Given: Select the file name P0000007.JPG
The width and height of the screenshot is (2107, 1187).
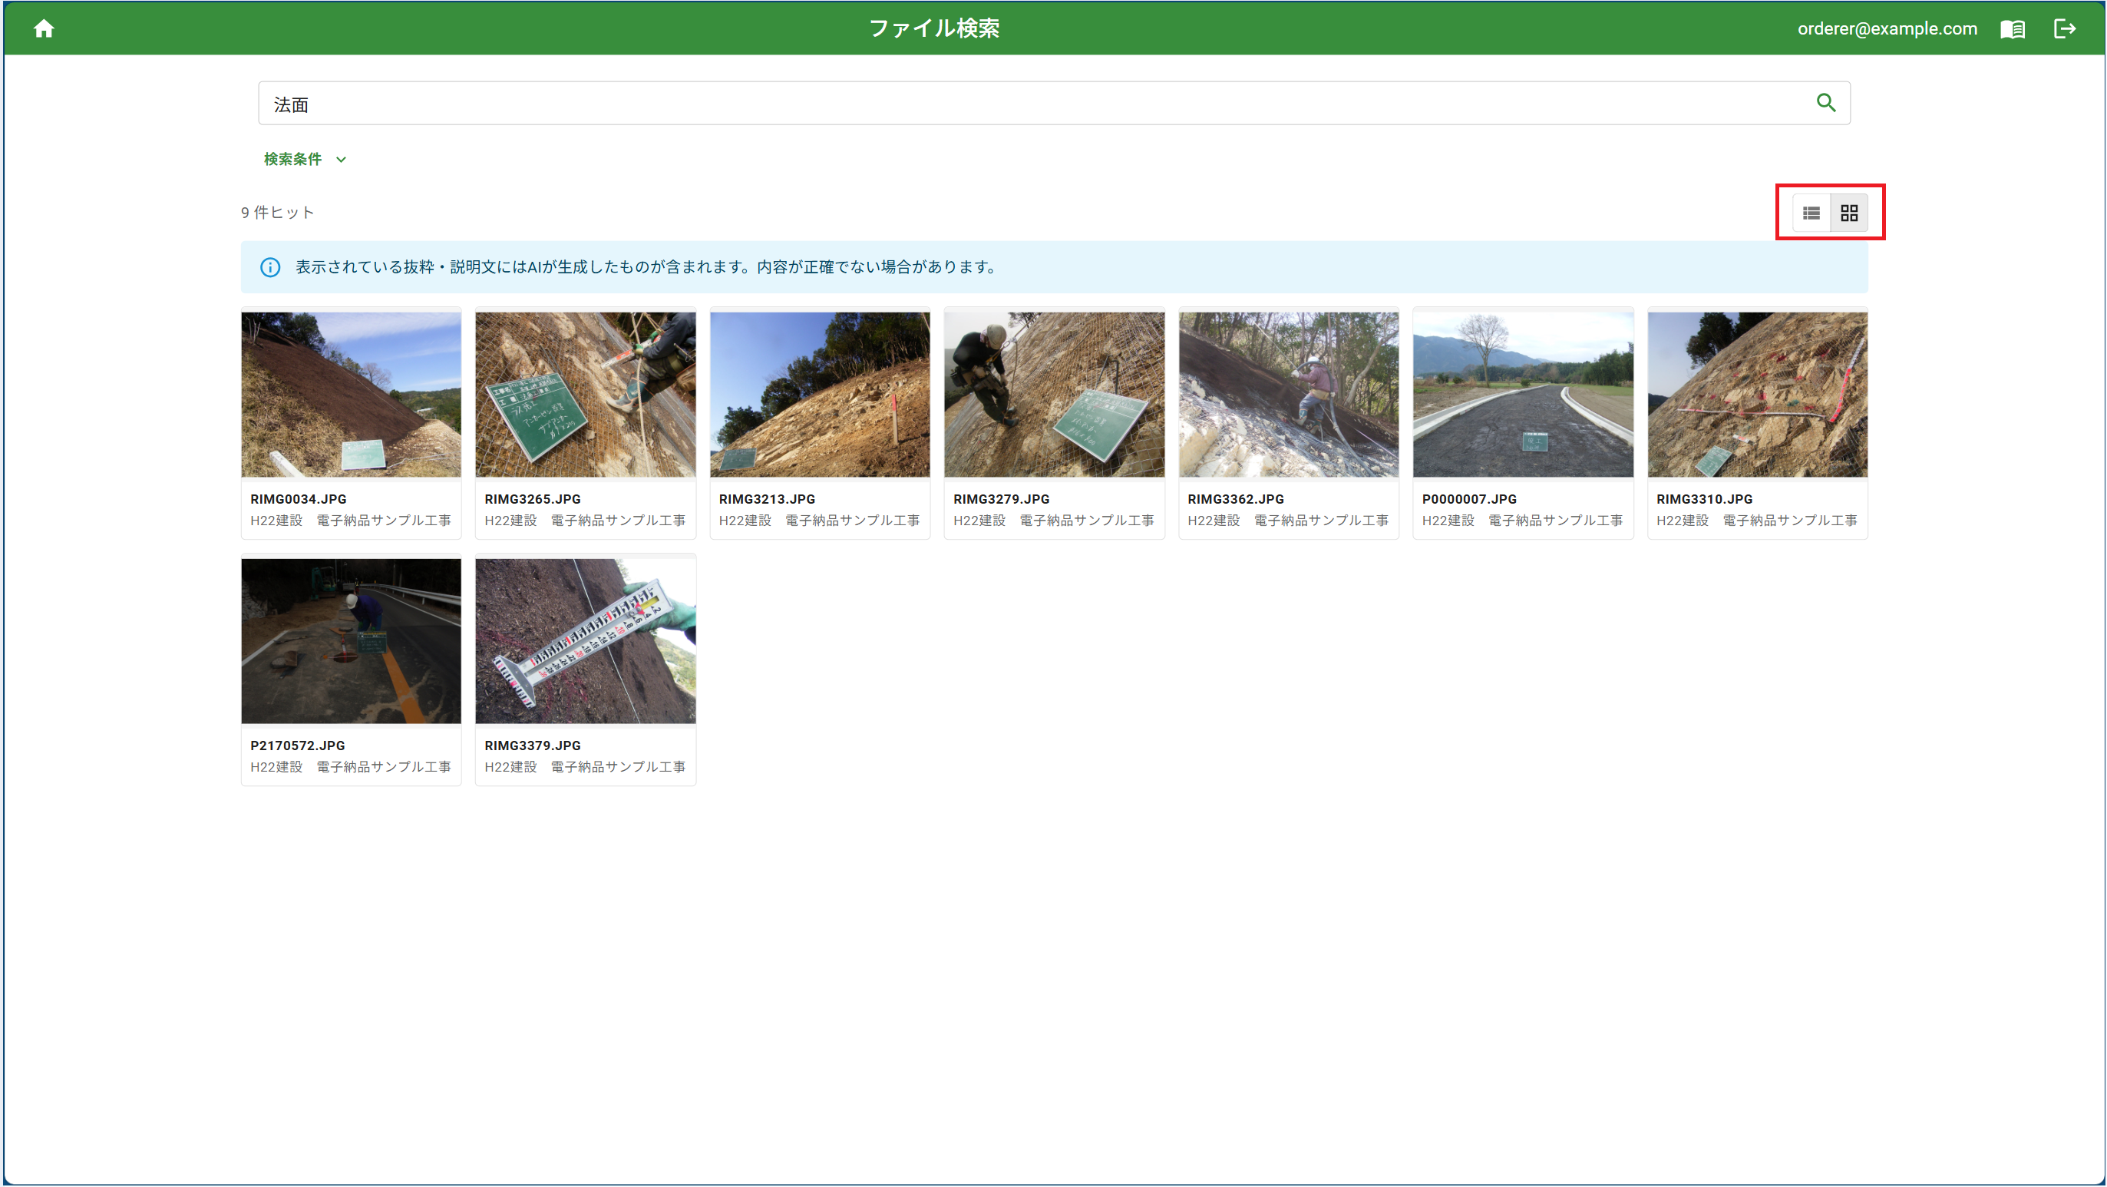Looking at the screenshot, I should tap(1469, 499).
